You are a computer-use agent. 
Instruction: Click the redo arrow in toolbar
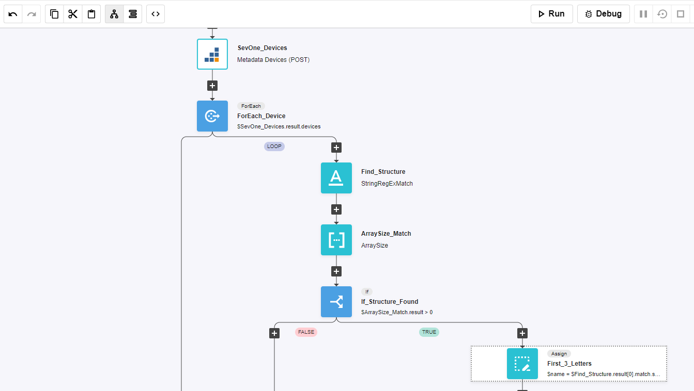tap(32, 14)
